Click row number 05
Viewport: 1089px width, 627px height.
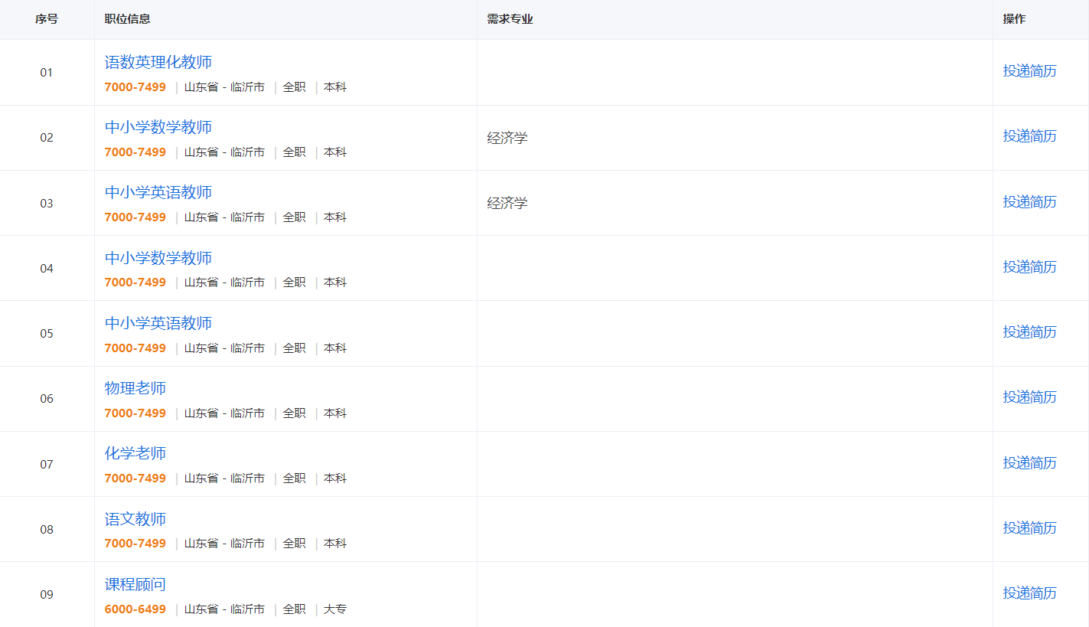(47, 334)
